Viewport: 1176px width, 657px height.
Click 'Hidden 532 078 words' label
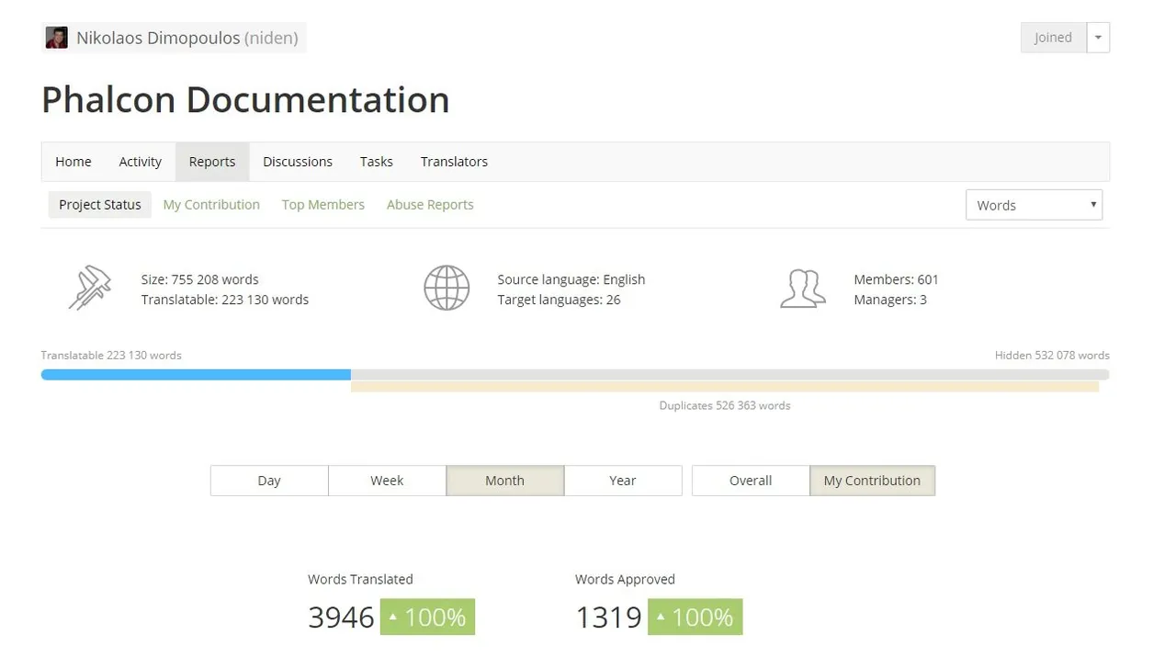point(1052,355)
